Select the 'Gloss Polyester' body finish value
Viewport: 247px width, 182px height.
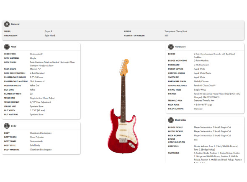click(x=37, y=137)
